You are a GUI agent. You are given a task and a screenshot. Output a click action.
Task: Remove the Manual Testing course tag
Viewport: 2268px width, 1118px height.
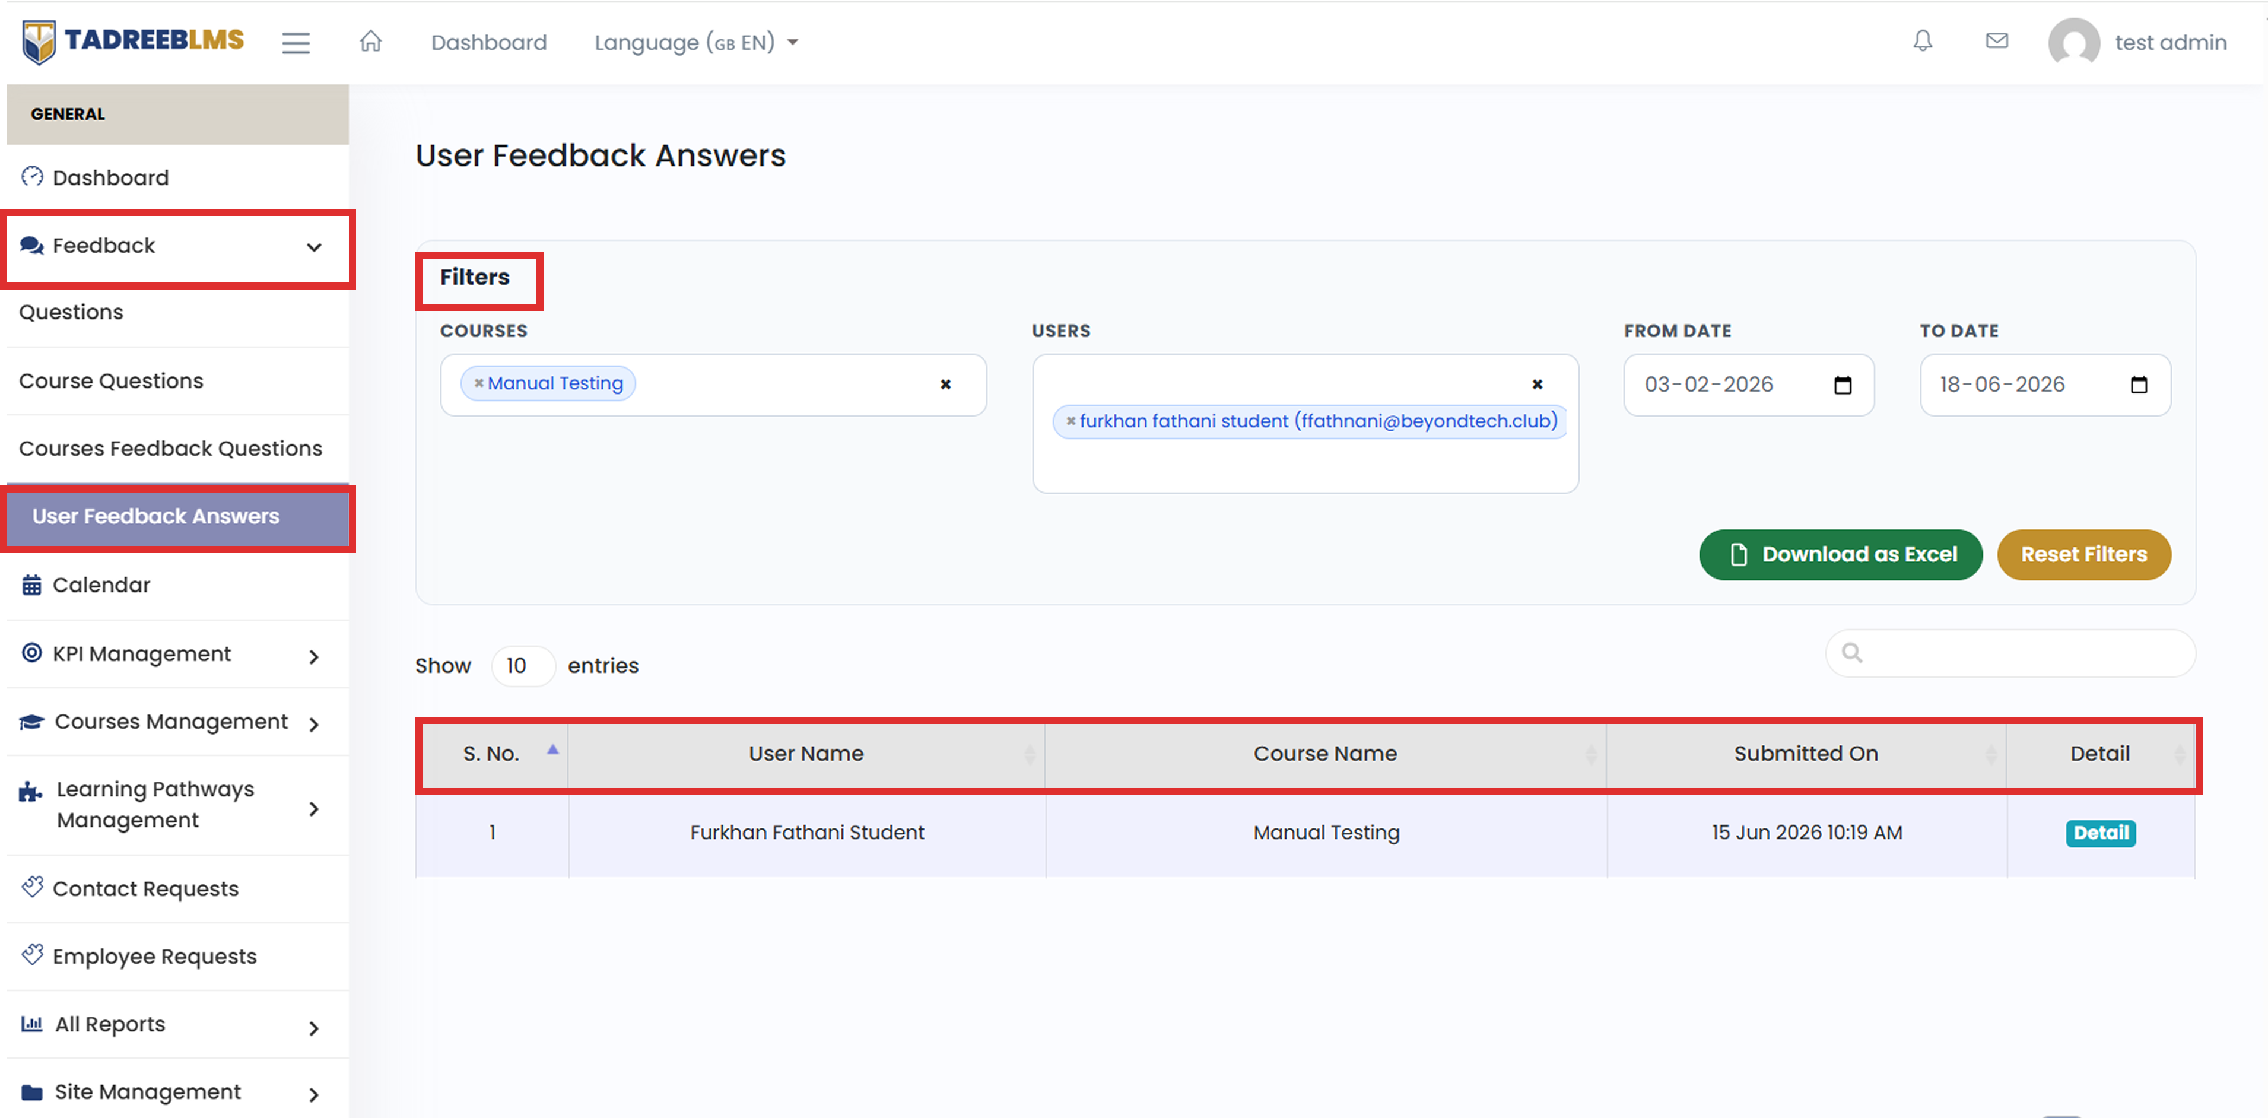pos(479,383)
